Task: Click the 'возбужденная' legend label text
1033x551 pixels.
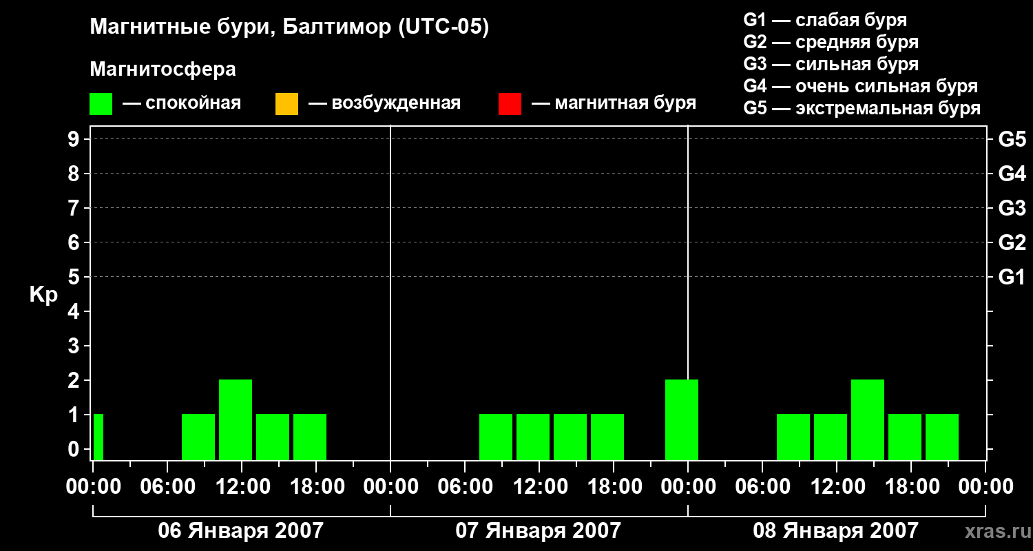Action: pos(396,104)
